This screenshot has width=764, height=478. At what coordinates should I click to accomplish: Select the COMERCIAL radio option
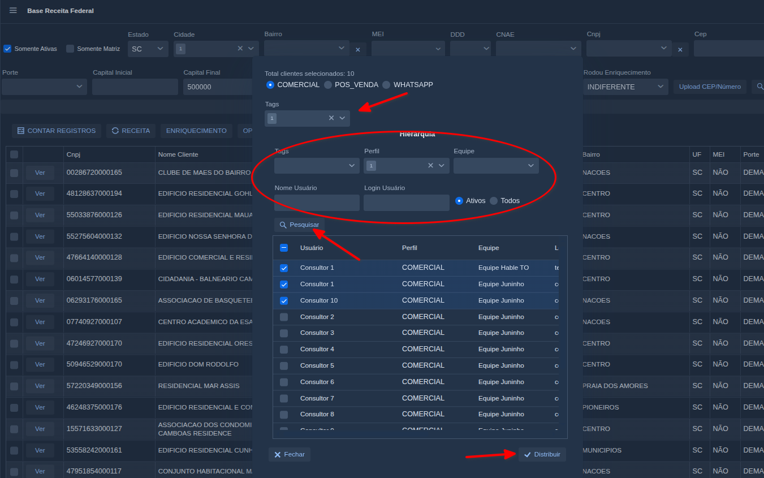[270, 85]
